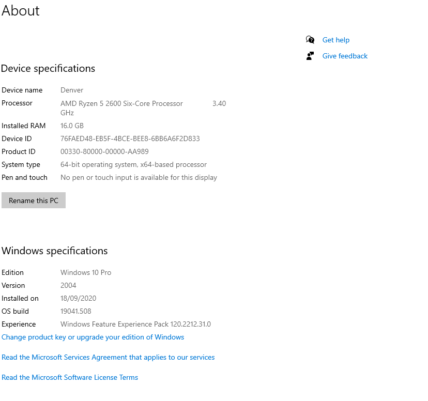The image size is (428, 401).
Task: Click the device name value Denver
Action: pos(72,90)
